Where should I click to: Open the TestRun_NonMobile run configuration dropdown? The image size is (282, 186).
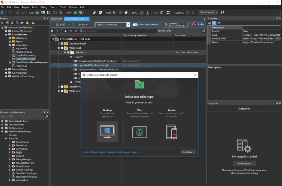click(x=128, y=25)
